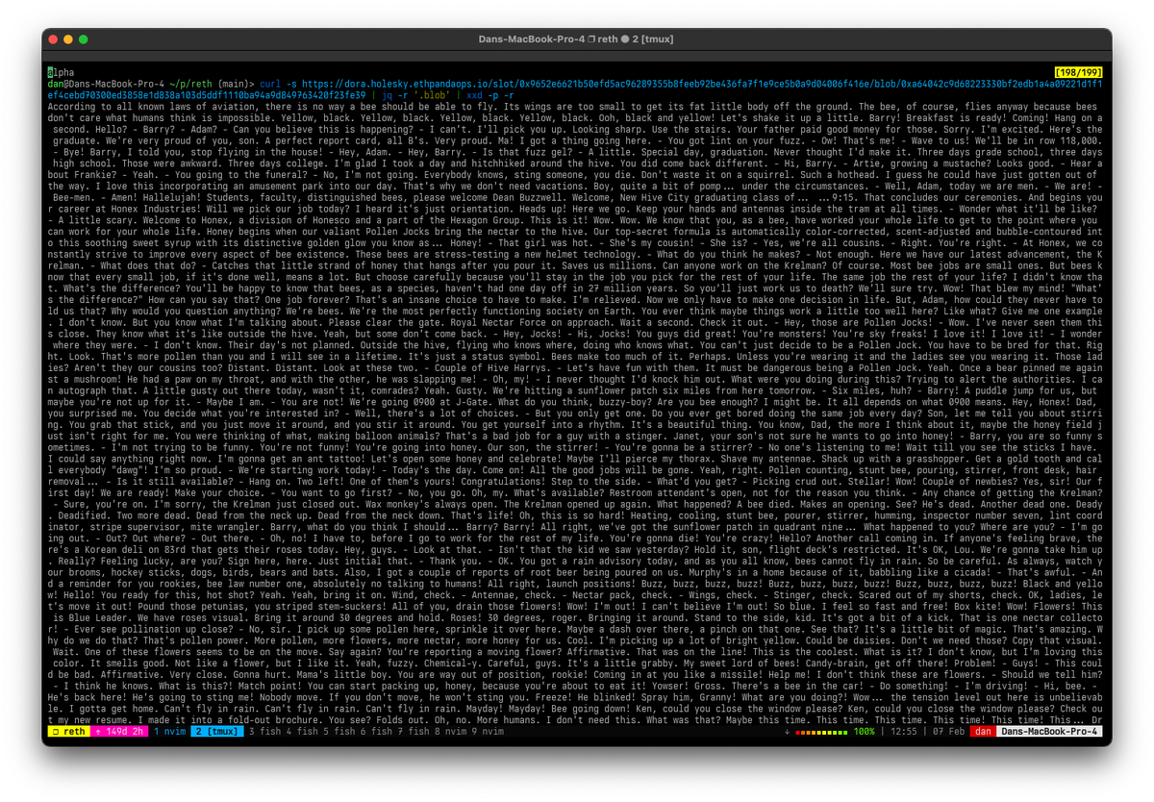Click the red close window button
1154x802 pixels.
(x=54, y=39)
